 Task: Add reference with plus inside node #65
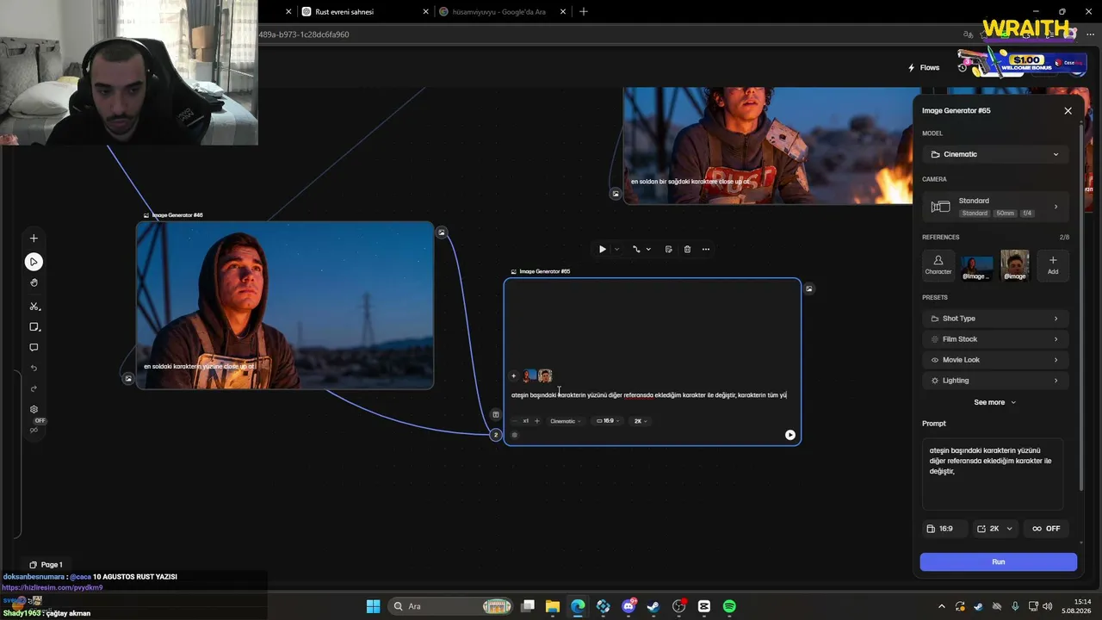pyautogui.click(x=514, y=375)
